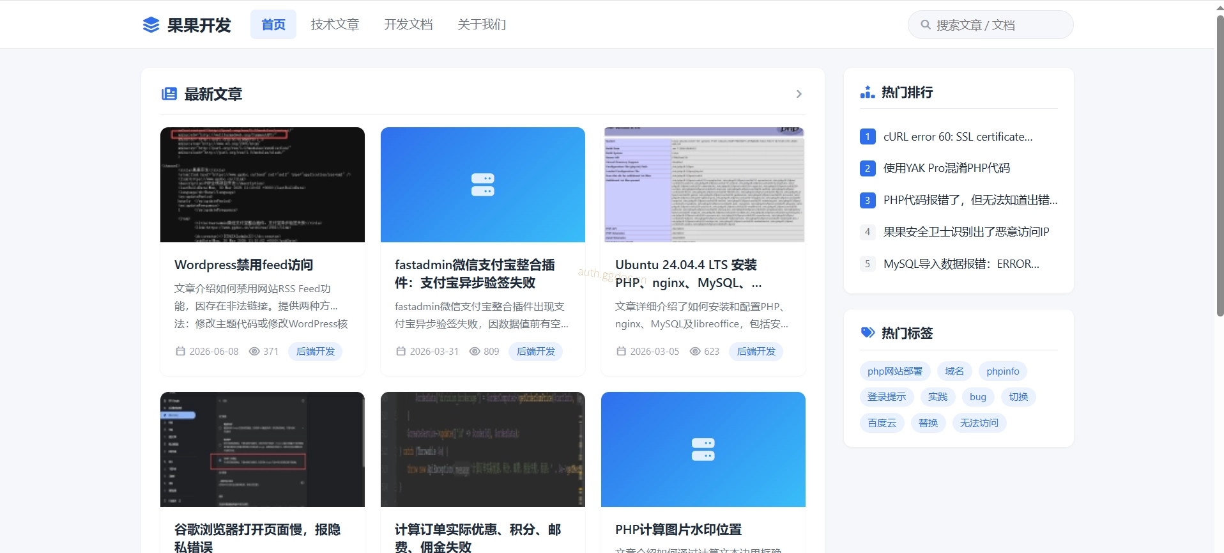Visit the 关于我们 page
This screenshot has height=553, width=1224.
click(482, 24)
